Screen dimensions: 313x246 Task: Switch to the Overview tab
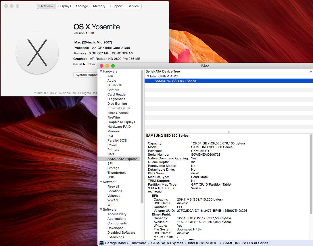click(46, 6)
